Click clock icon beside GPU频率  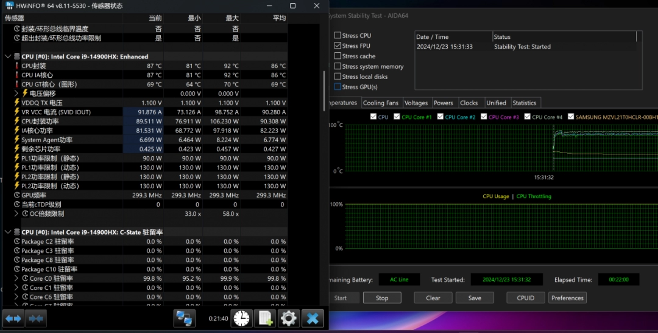tap(17, 195)
